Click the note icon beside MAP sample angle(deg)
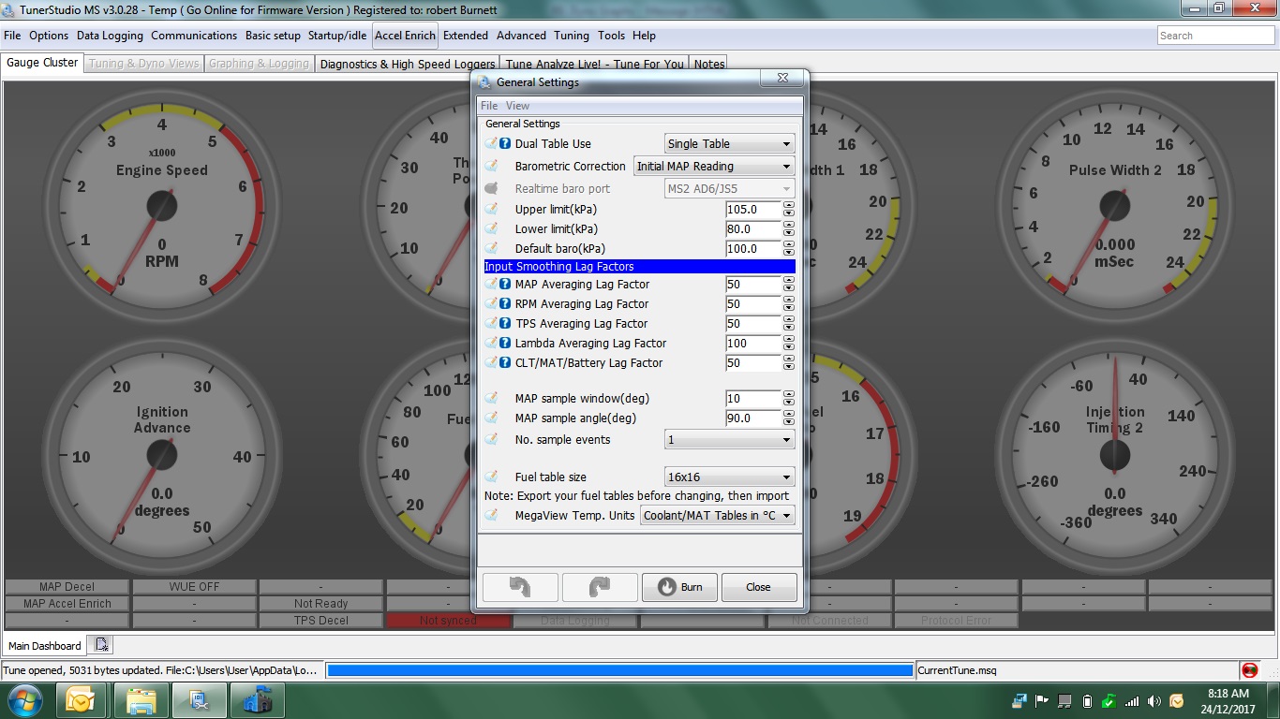The height and width of the screenshot is (719, 1280). (491, 418)
